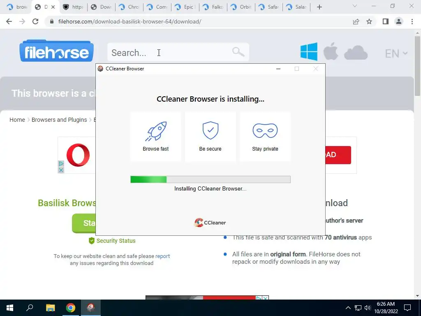Expand the tab search chevron
Screen dimensions: 421x316
355,6
